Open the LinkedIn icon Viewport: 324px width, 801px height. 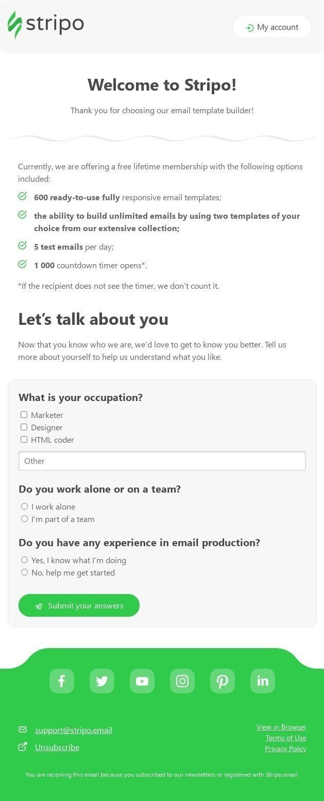click(x=262, y=681)
